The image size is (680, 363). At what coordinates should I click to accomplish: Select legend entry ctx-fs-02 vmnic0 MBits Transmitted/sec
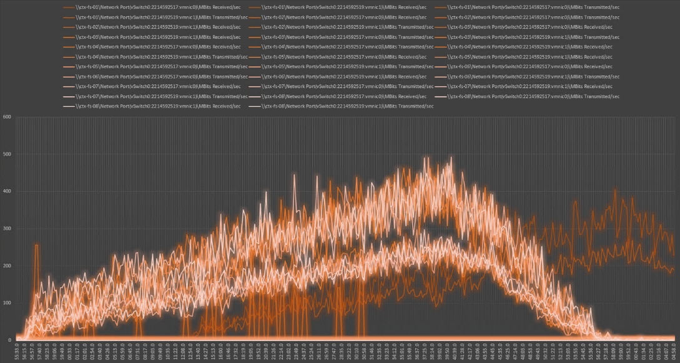point(528,17)
